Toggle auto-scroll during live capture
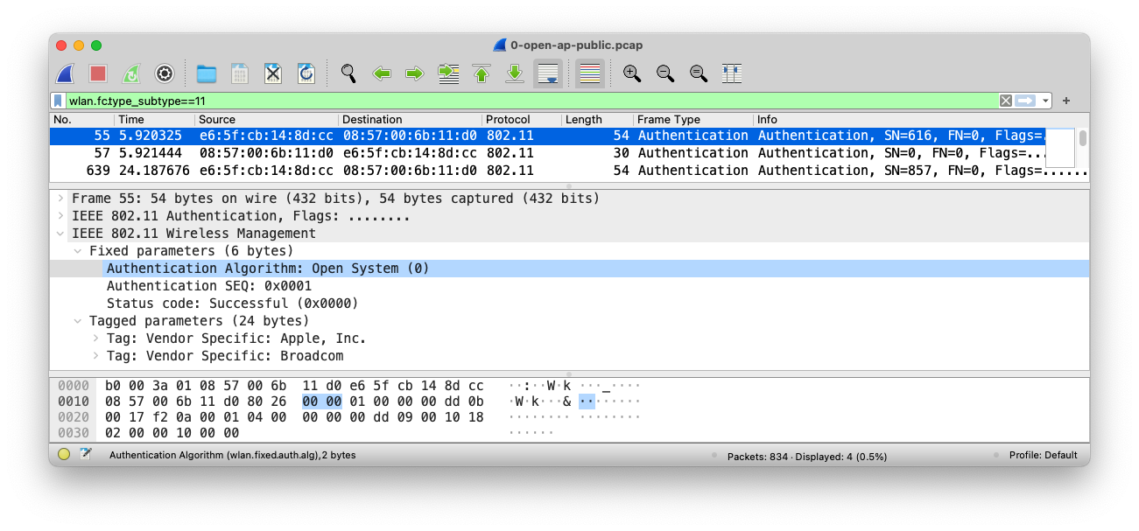1139x531 pixels. tap(548, 73)
